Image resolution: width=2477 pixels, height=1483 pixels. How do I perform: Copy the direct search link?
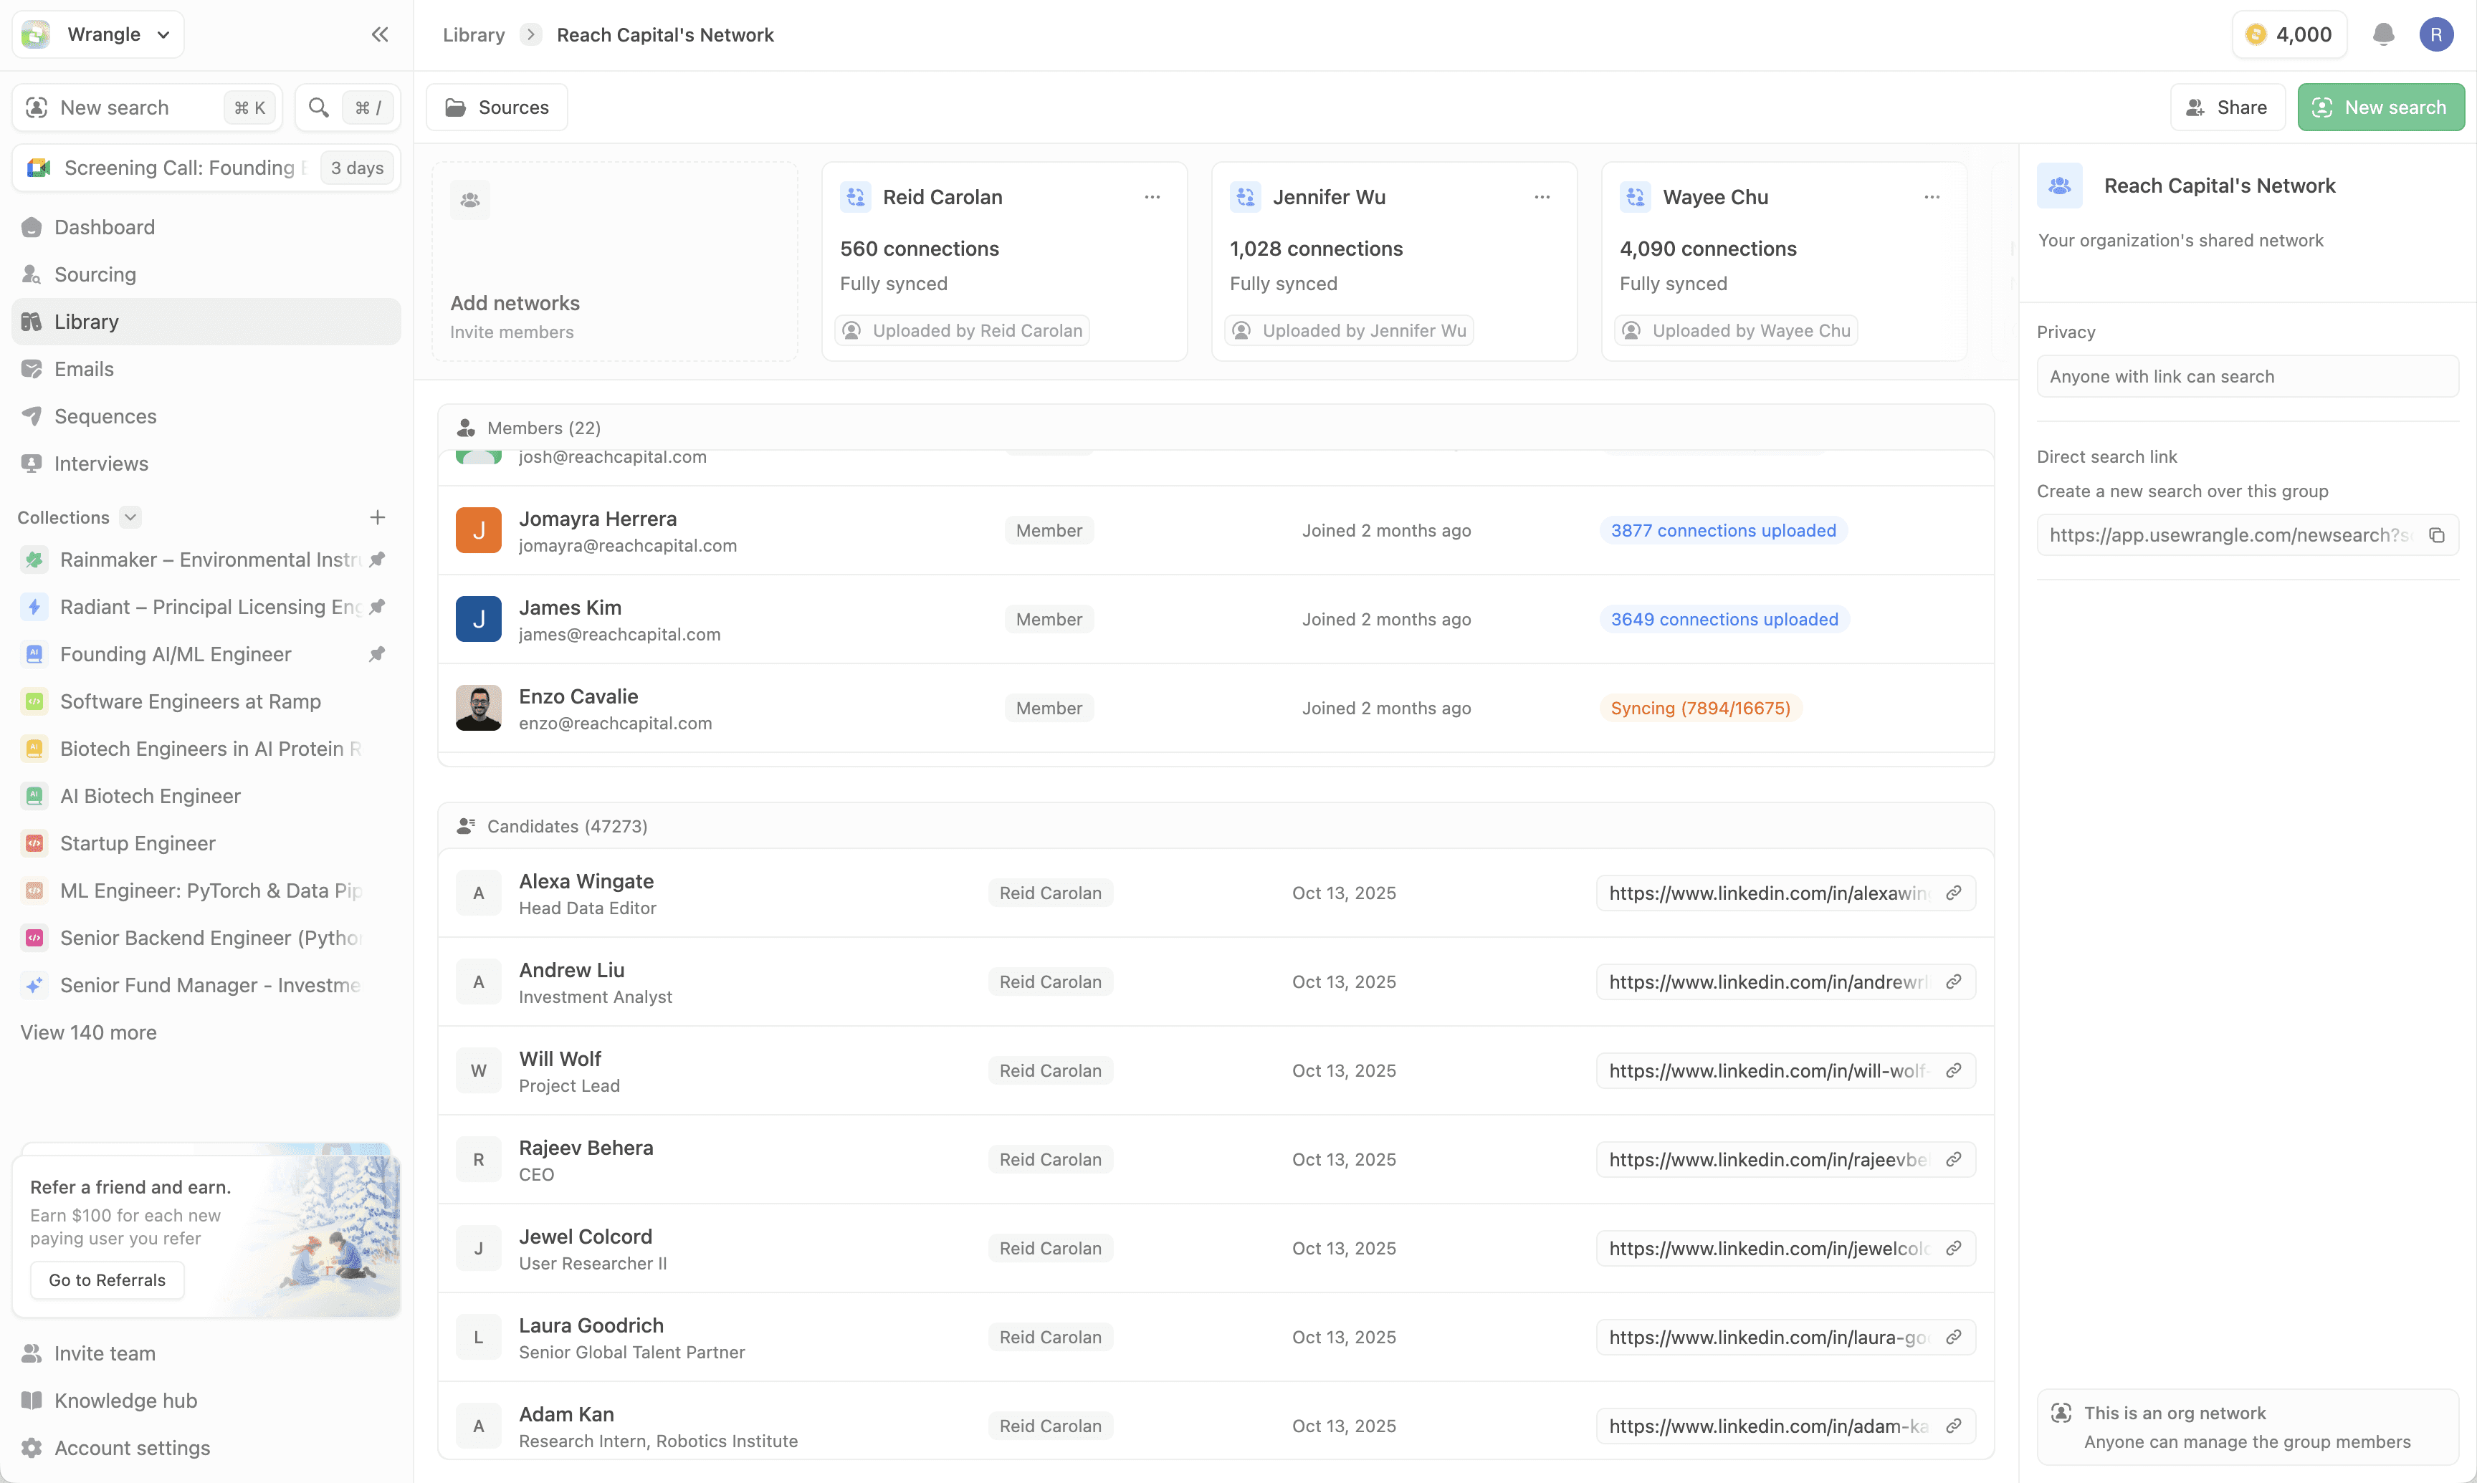[x=2437, y=536]
